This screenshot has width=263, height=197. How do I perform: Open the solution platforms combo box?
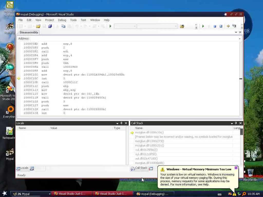pos(157,26)
